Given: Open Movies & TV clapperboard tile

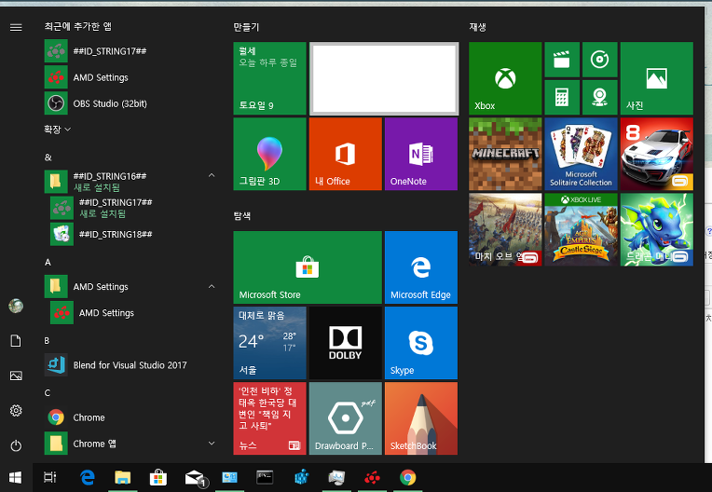Looking at the screenshot, I should pos(562,60).
